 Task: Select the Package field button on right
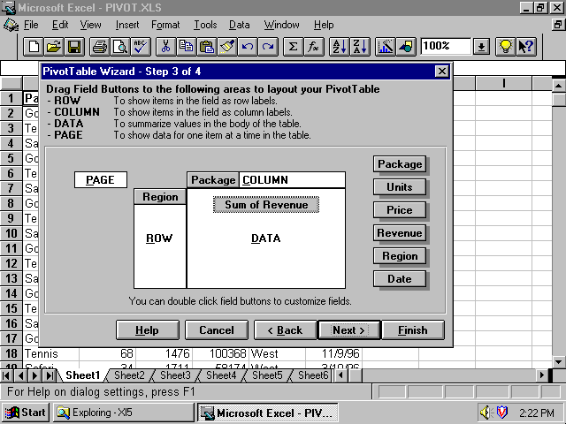pos(400,164)
